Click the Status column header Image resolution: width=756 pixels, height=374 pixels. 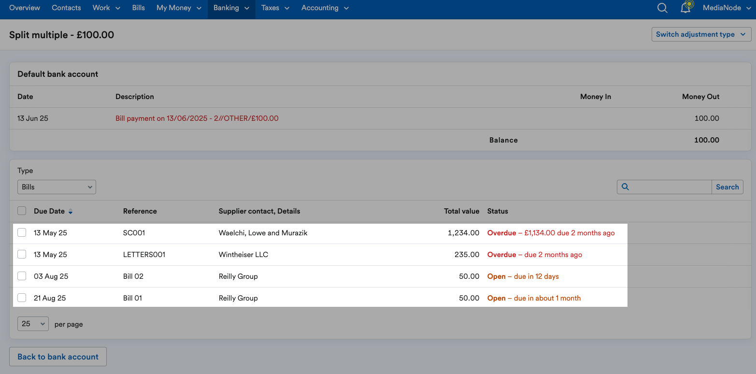coord(498,211)
